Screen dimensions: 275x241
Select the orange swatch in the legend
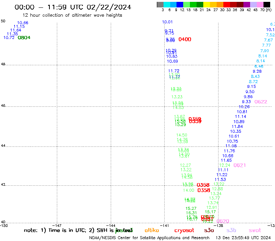click(x=220, y=4)
